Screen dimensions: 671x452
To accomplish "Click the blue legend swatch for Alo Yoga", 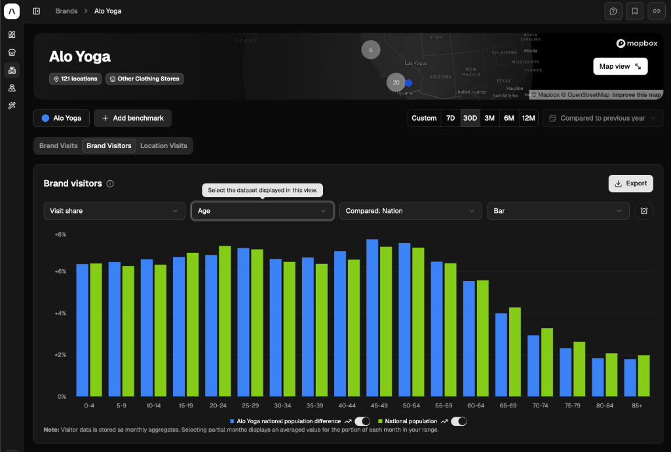I will [x=232, y=421].
